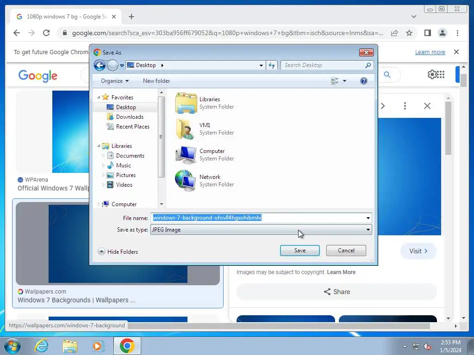
Task: Click the Back arrow in the Save As dialog
Action: pos(100,65)
